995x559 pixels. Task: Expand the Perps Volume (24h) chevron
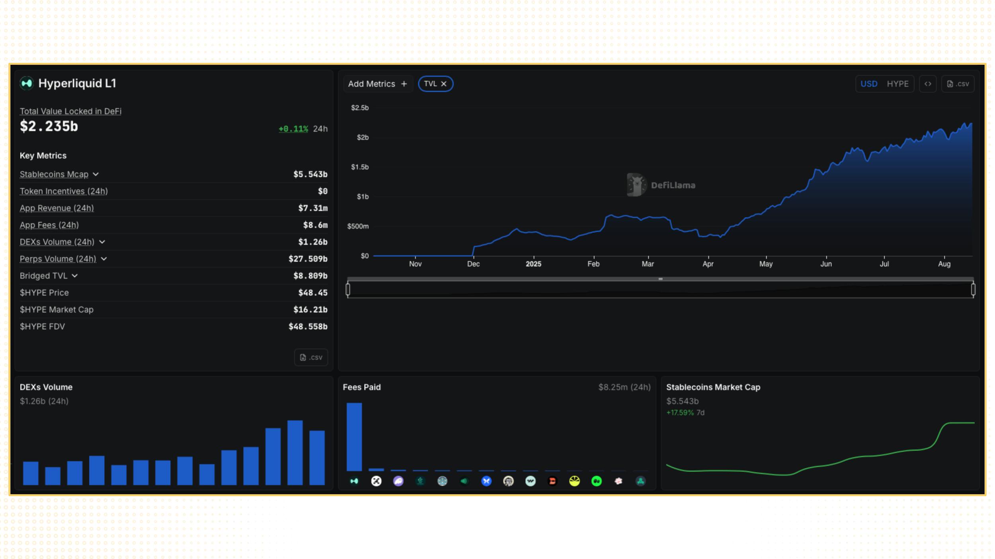pyautogui.click(x=104, y=259)
